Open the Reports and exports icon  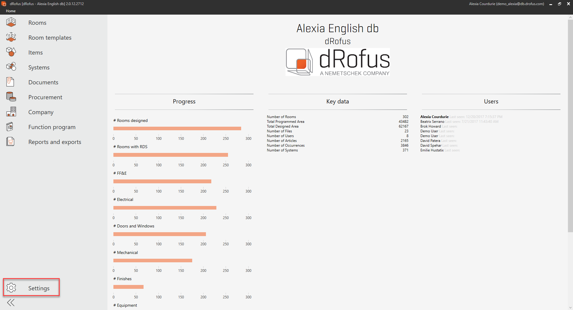pos(10,142)
